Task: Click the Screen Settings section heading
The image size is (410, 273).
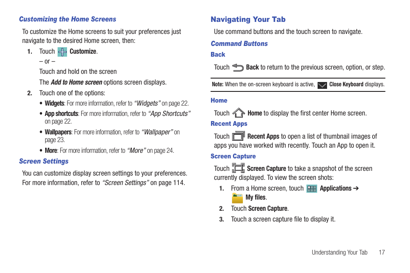Action: click(x=44, y=161)
